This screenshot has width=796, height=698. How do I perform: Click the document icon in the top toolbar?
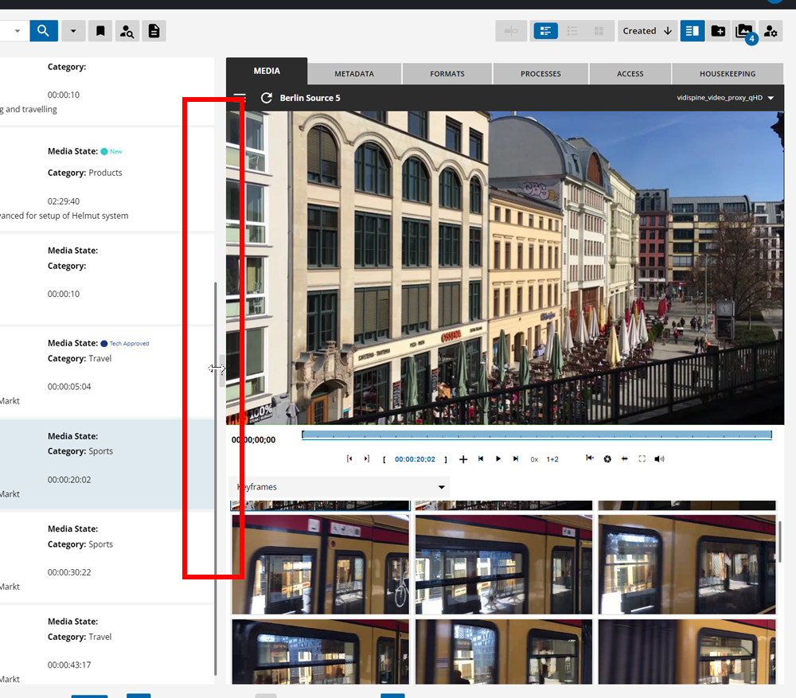click(154, 30)
